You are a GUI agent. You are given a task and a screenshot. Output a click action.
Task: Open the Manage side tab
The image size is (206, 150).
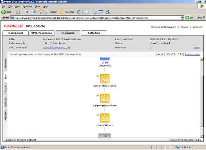coord(5,64)
